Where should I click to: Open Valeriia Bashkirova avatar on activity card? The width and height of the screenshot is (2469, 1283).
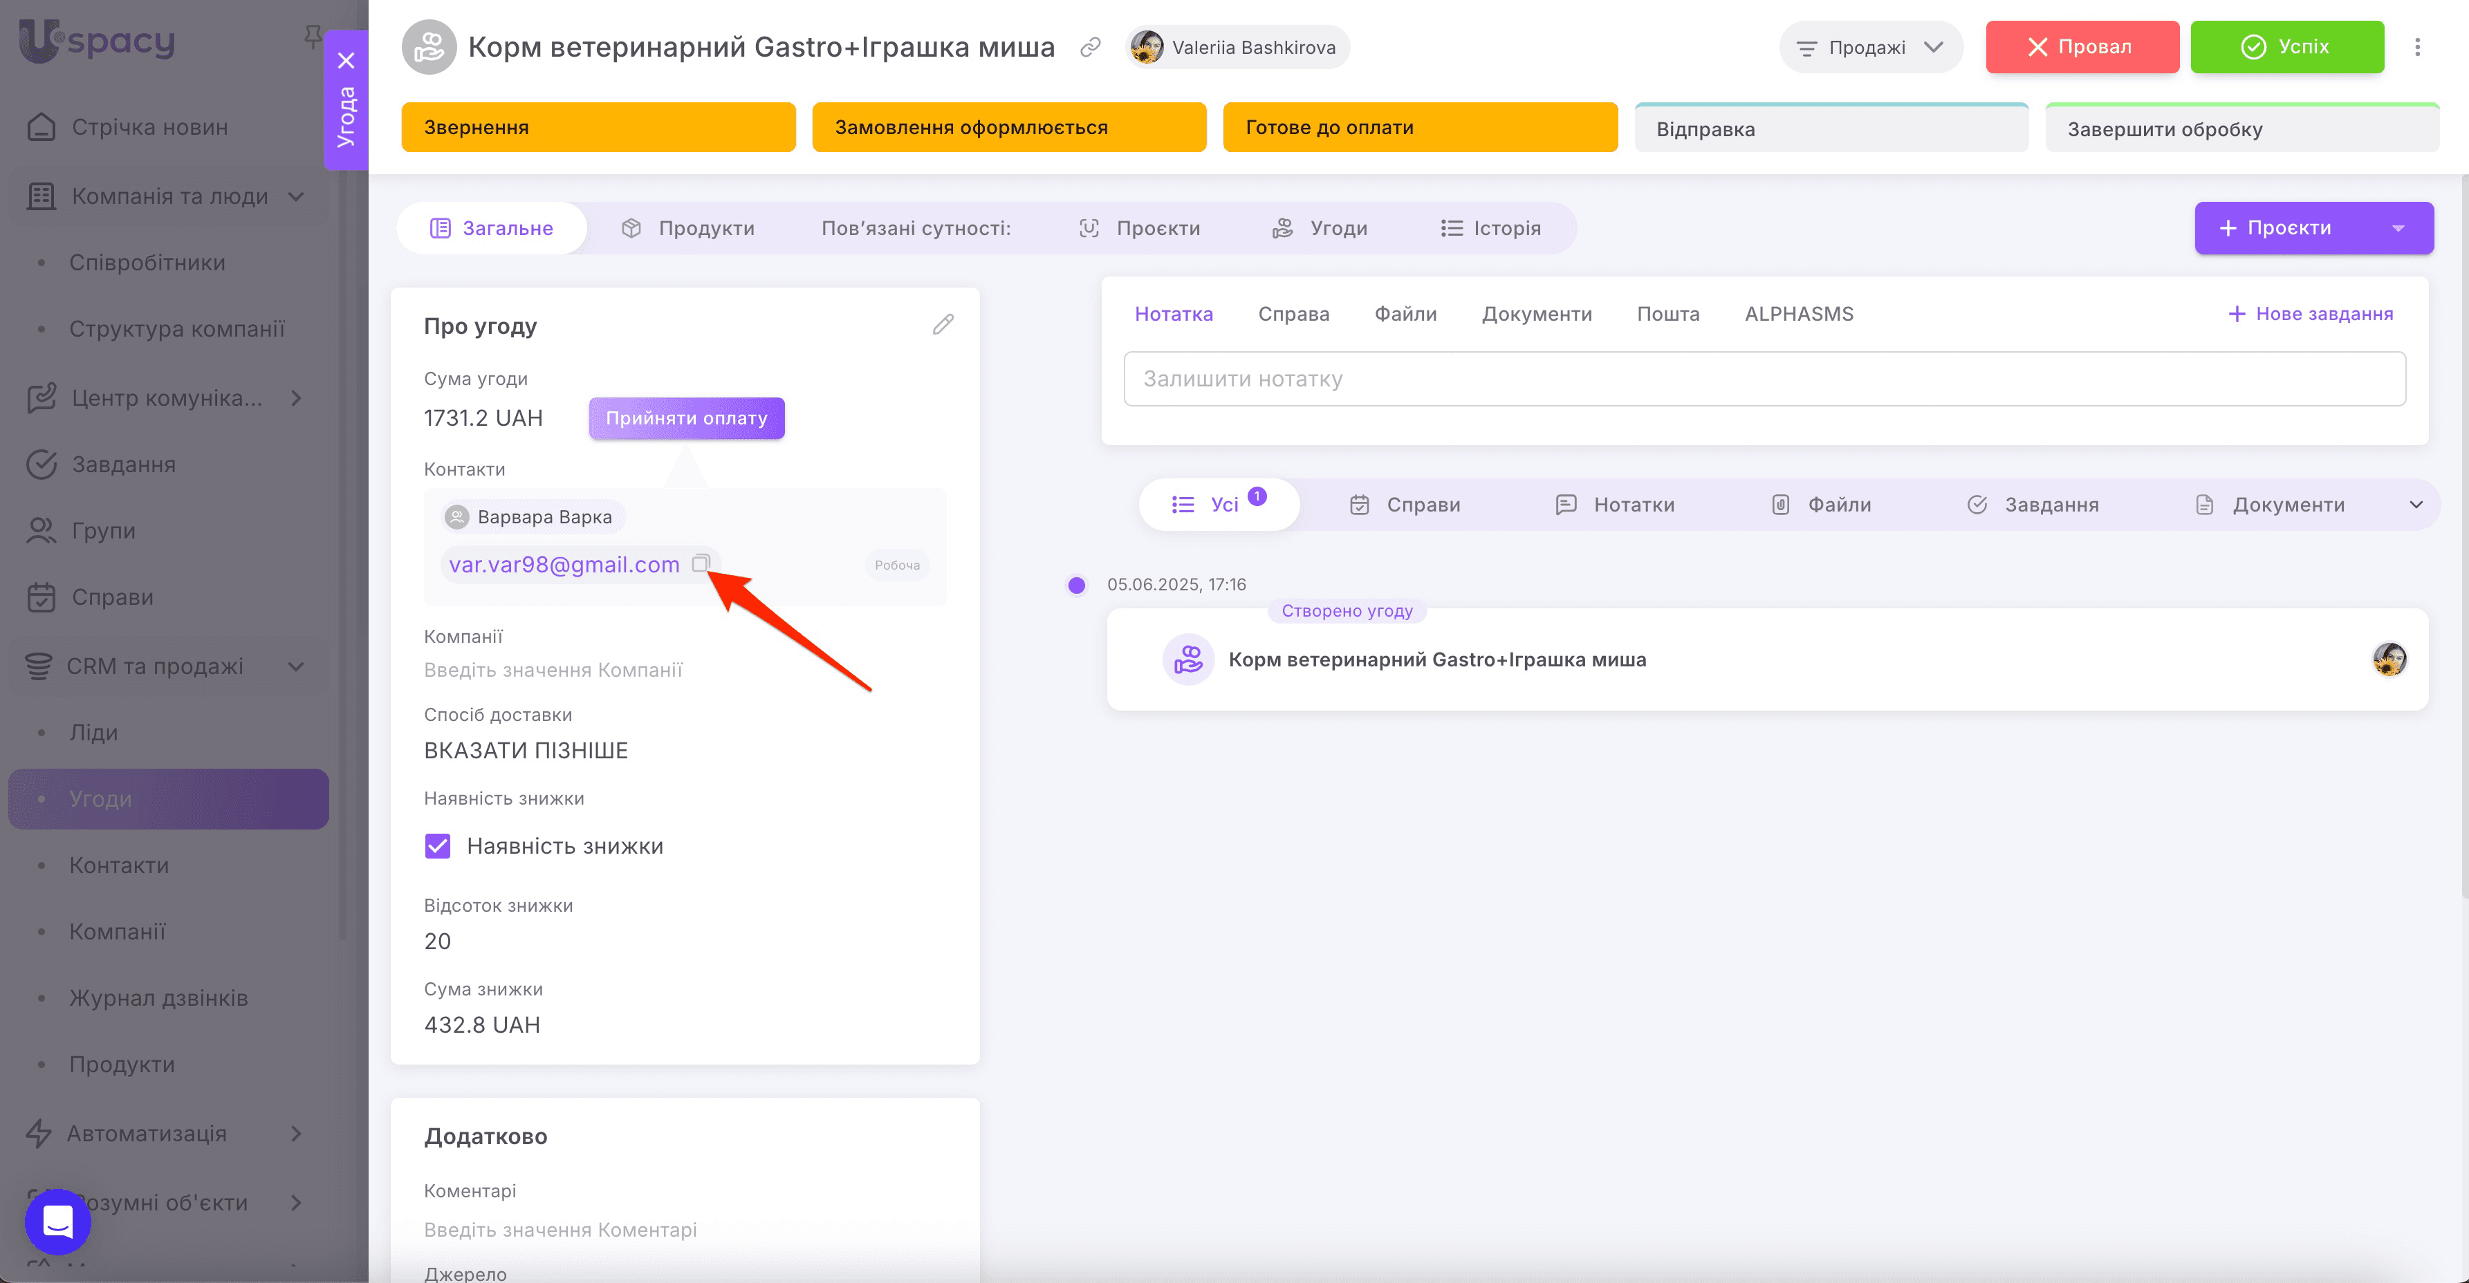click(2389, 659)
